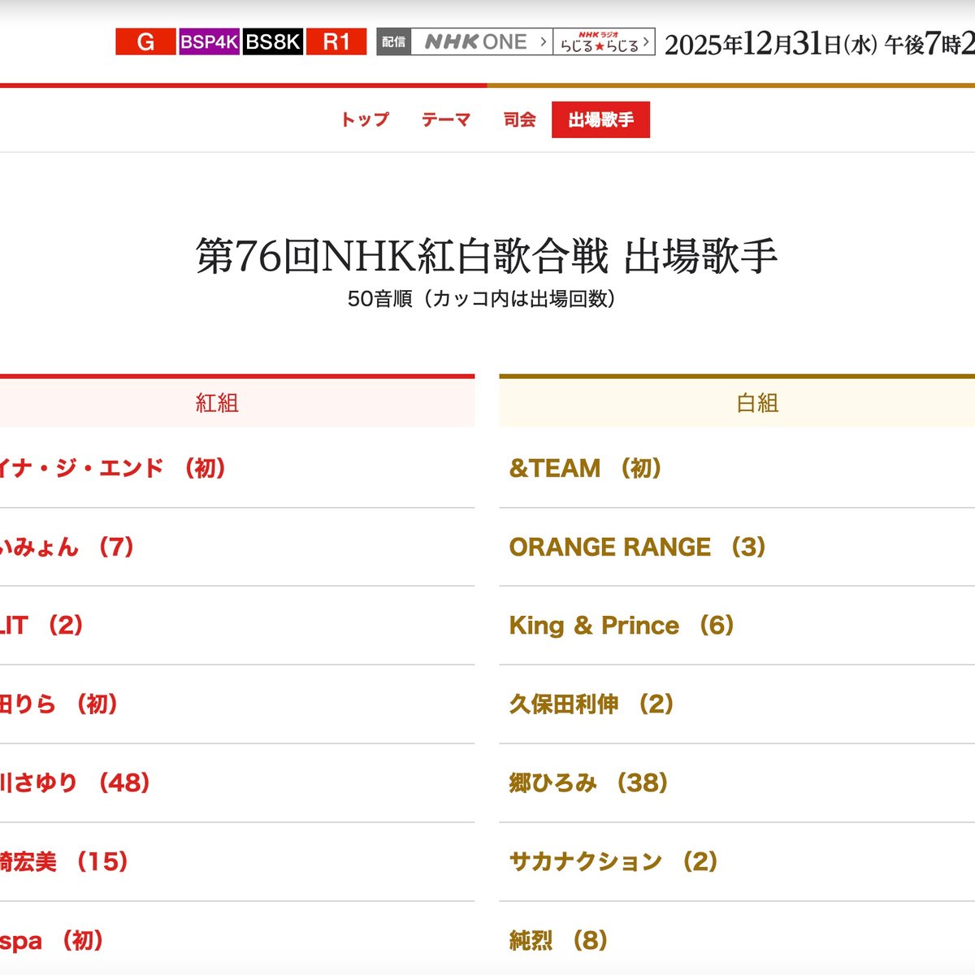Expand the chevron next to NHK ONE
This screenshot has width=975, height=975.
tap(541, 42)
